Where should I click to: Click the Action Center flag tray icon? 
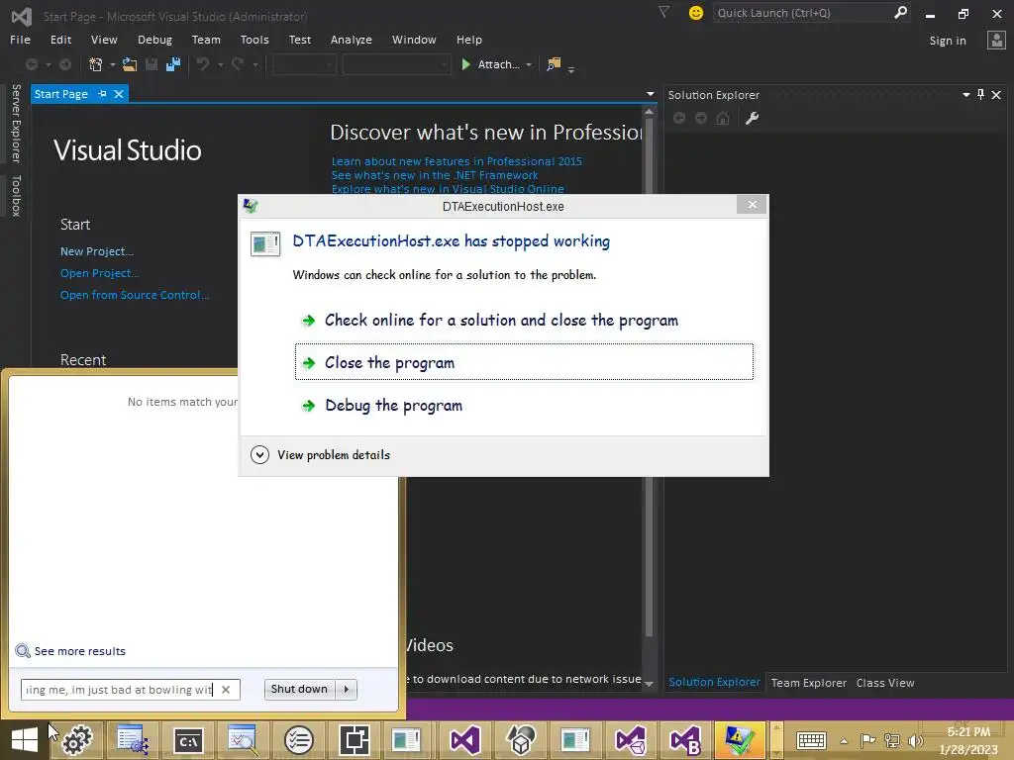(867, 740)
